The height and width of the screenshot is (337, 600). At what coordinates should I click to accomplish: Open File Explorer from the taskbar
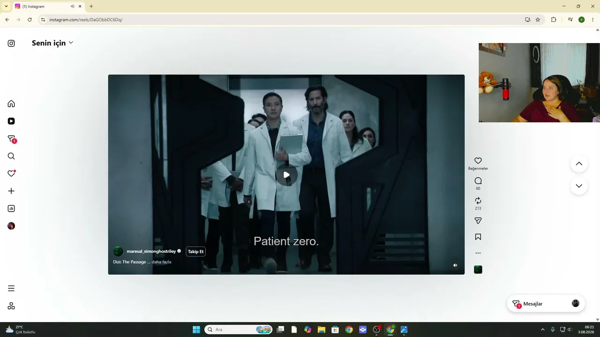[x=322, y=330]
